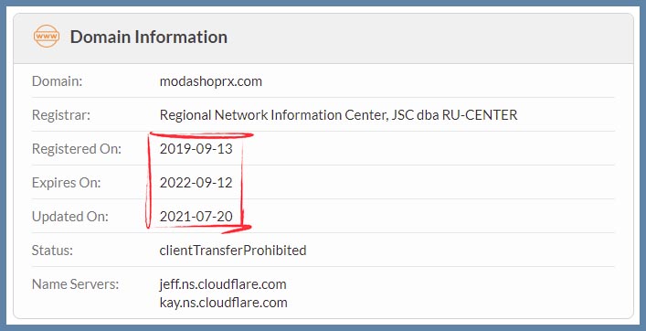Click the 2022-09-12 expiry date

click(196, 183)
